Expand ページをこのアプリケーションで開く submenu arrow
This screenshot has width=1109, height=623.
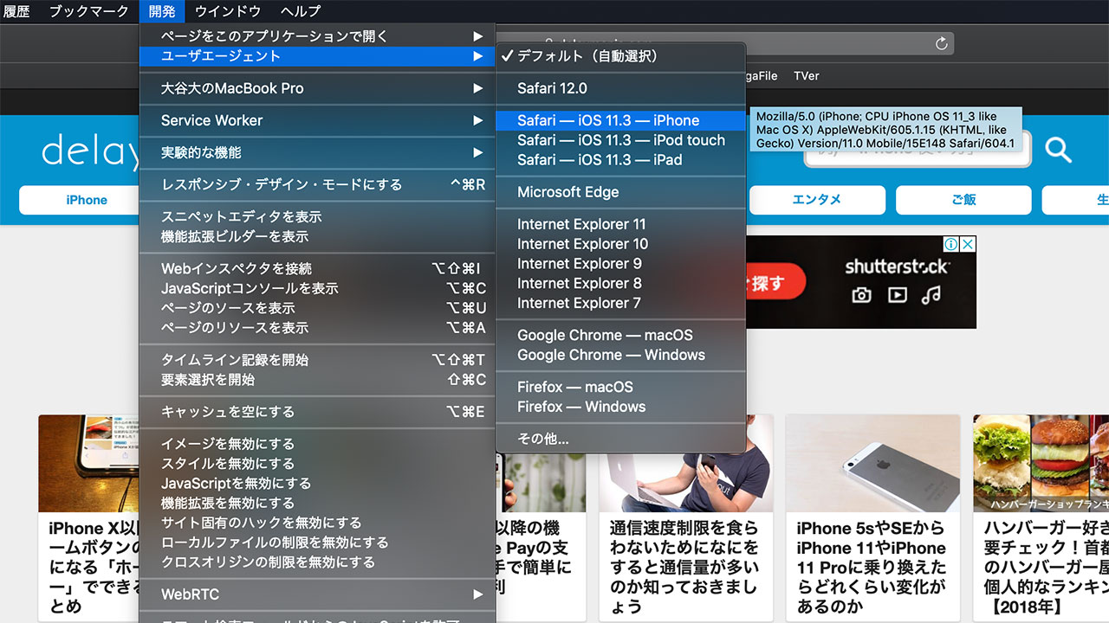point(477,36)
